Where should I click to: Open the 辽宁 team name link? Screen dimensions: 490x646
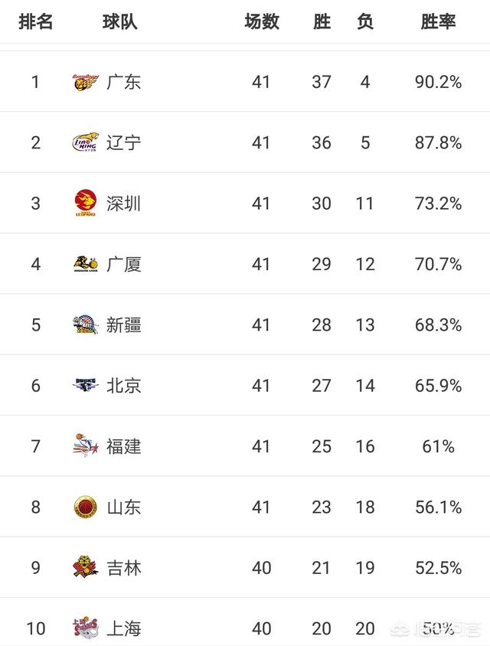(123, 143)
